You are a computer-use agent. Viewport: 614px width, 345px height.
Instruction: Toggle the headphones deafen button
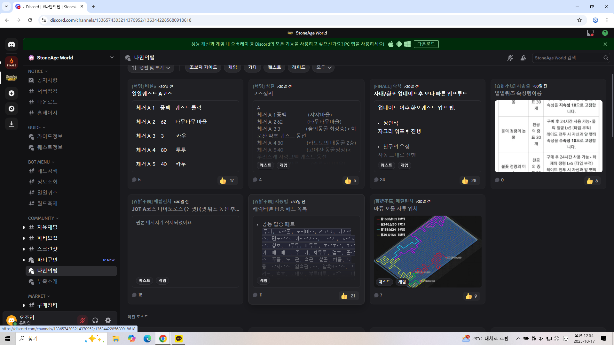point(95,320)
